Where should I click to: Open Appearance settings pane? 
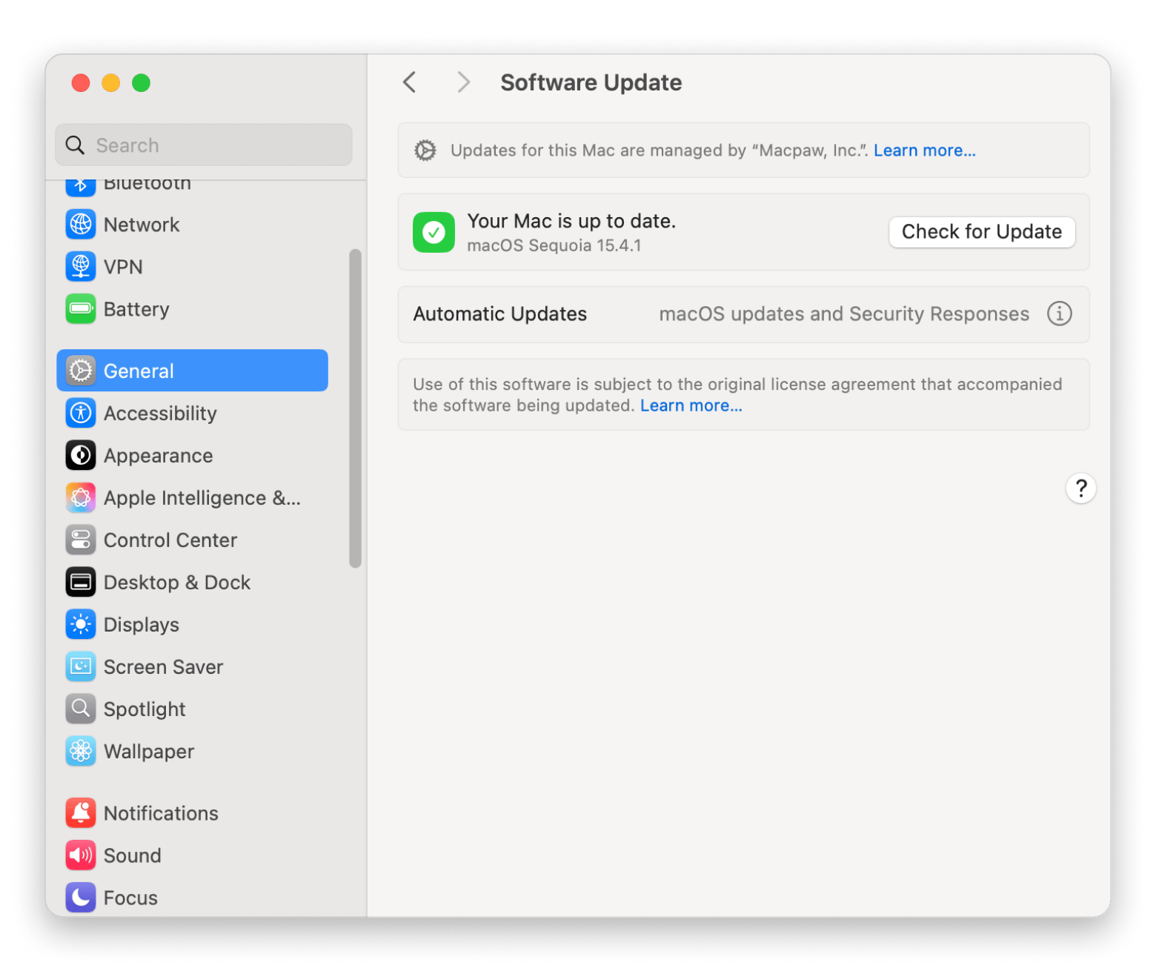point(158,455)
